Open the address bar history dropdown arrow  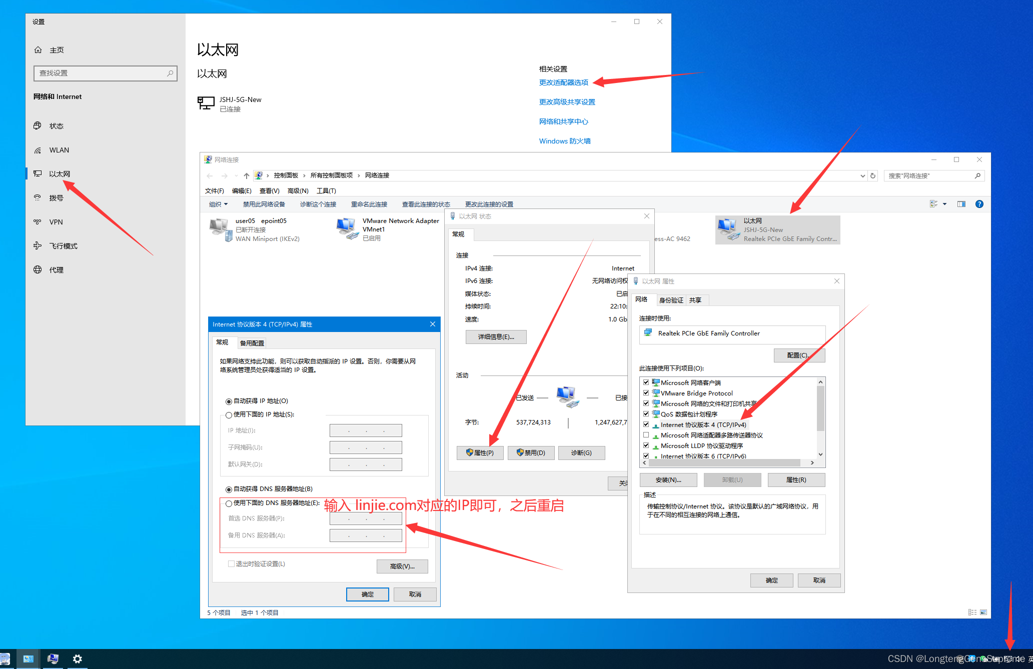click(862, 175)
